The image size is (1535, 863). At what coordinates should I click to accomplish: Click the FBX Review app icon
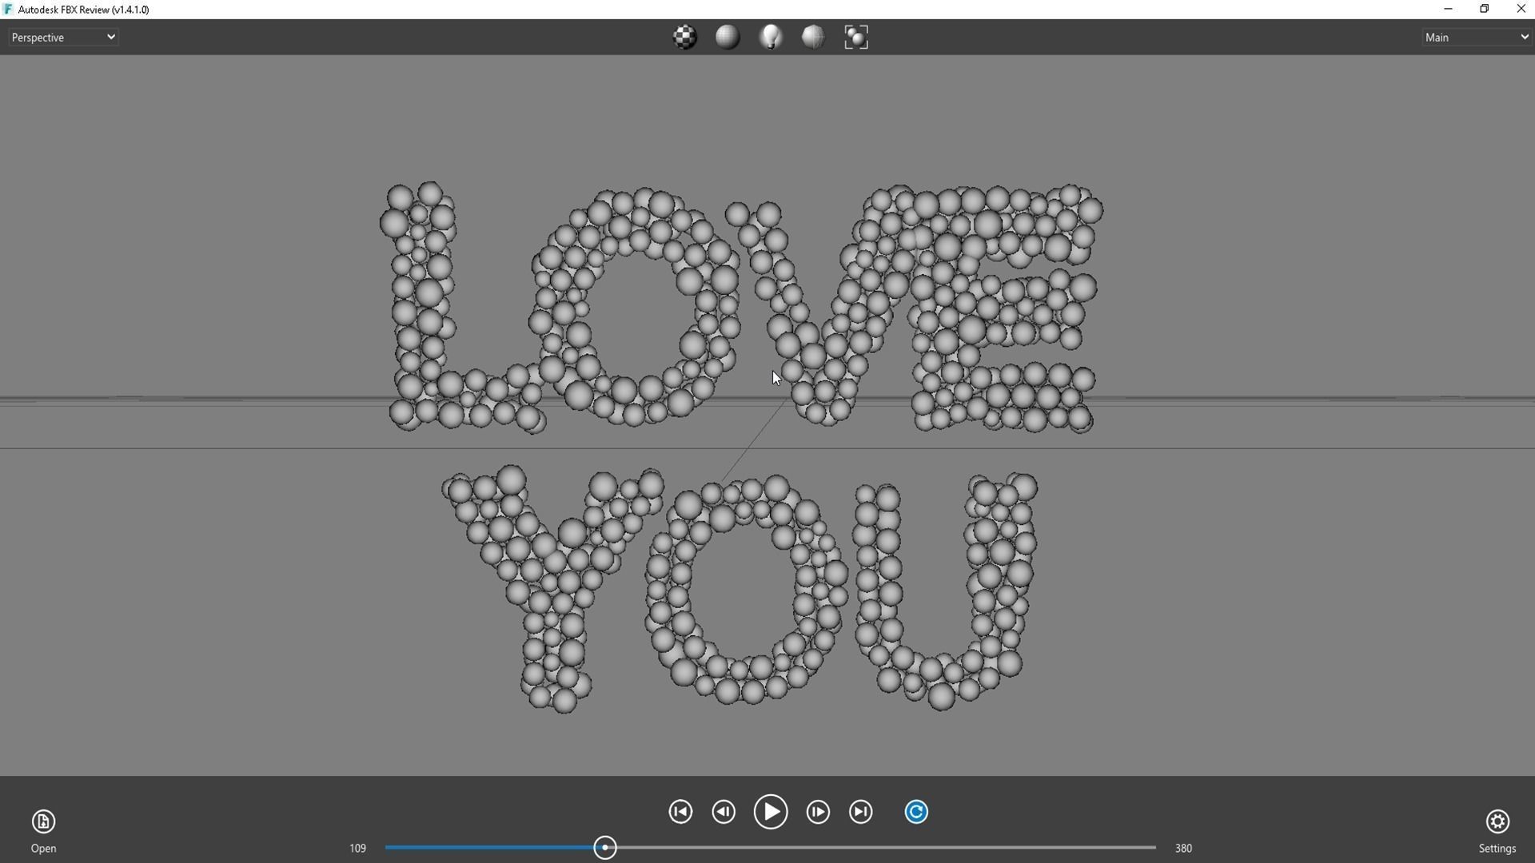[8, 10]
